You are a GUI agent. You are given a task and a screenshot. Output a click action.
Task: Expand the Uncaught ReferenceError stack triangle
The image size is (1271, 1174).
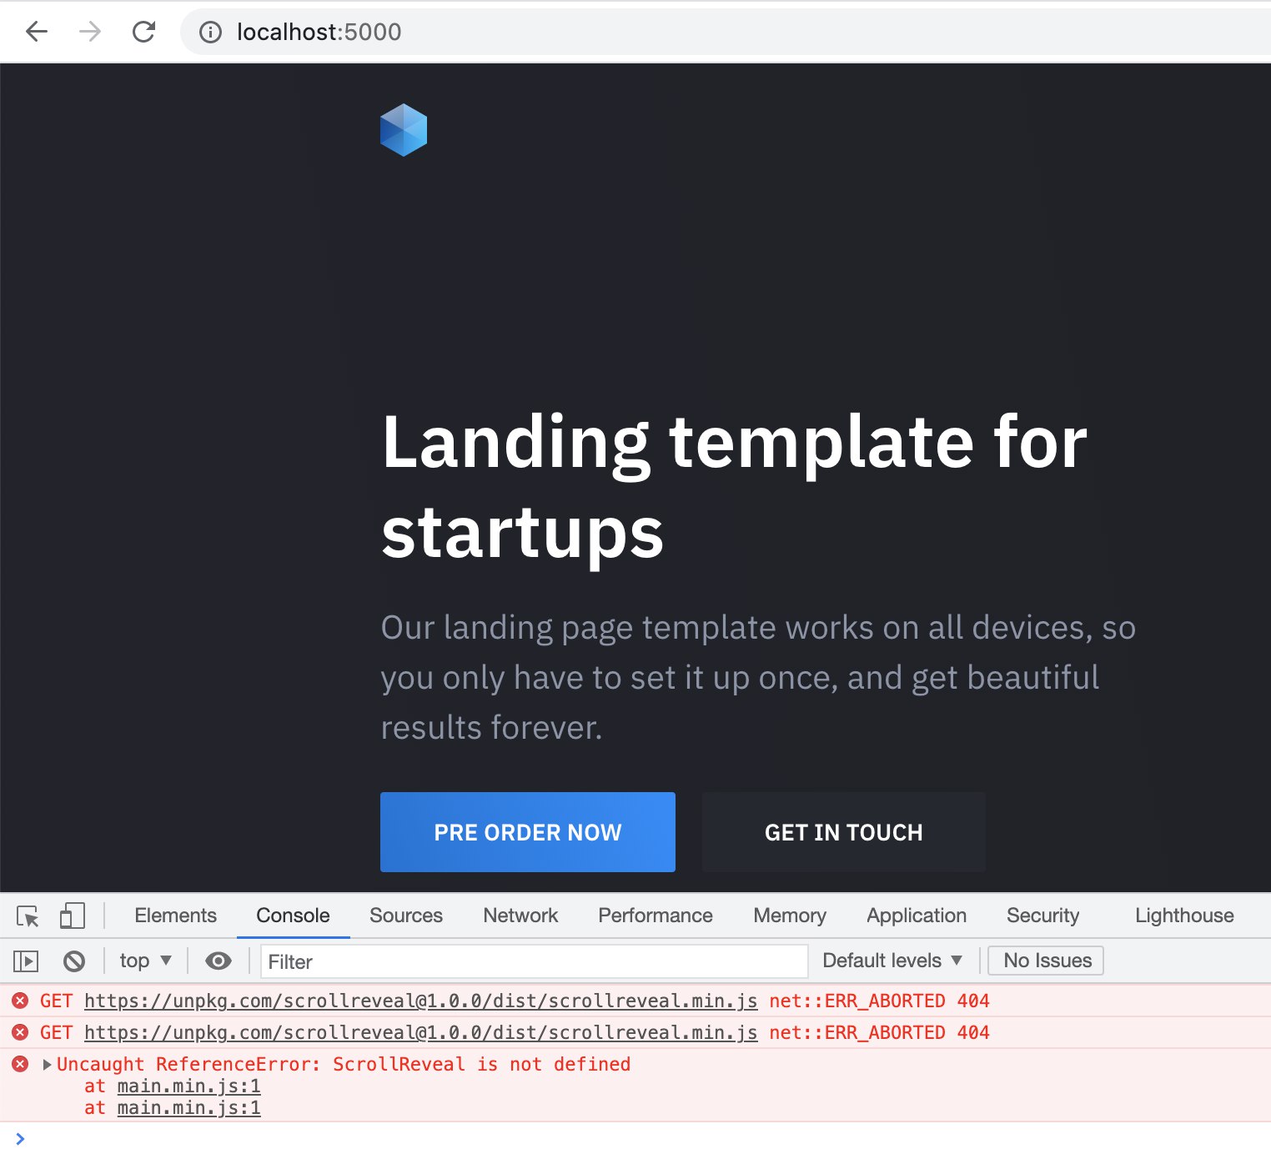(x=47, y=1065)
